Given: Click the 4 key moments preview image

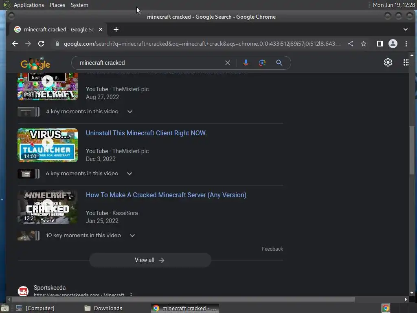Looking at the screenshot, I should tap(29, 112).
